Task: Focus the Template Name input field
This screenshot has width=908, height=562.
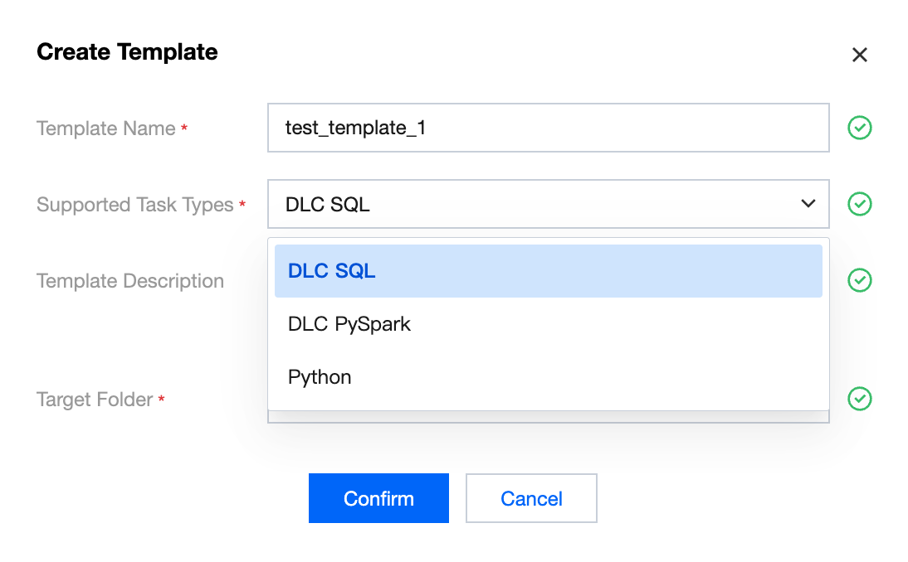Action: (548, 128)
